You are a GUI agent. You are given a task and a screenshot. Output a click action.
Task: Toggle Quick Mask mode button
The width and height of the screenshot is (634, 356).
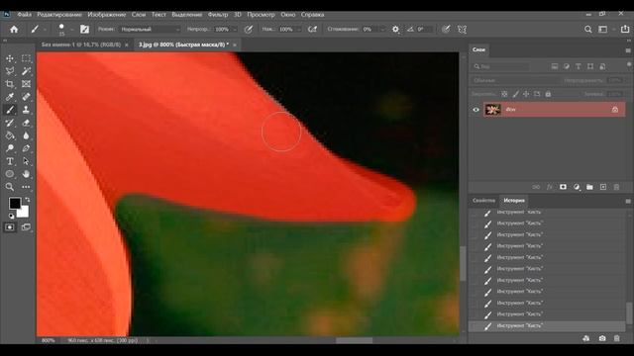pos(10,227)
